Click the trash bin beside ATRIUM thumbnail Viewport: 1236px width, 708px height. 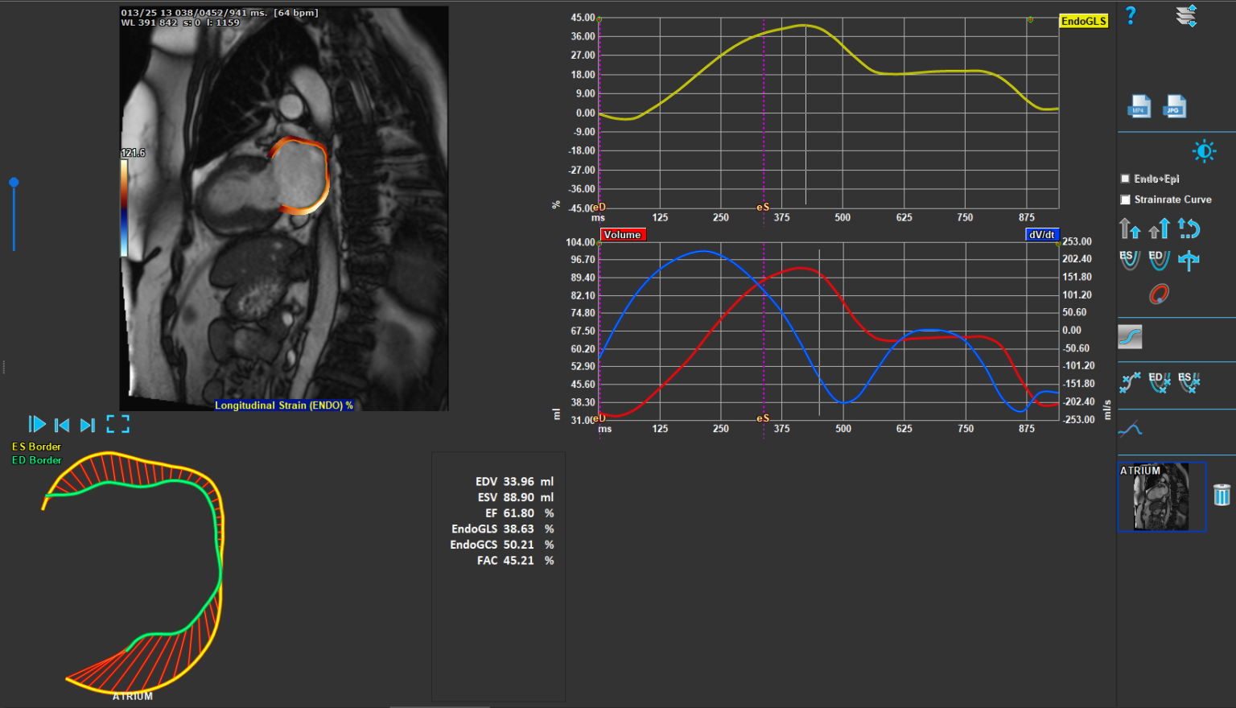(1222, 495)
